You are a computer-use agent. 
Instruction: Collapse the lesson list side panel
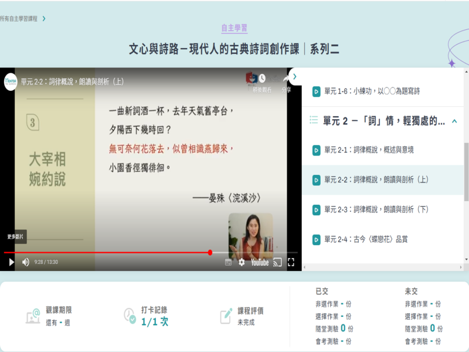[x=295, y=76]
